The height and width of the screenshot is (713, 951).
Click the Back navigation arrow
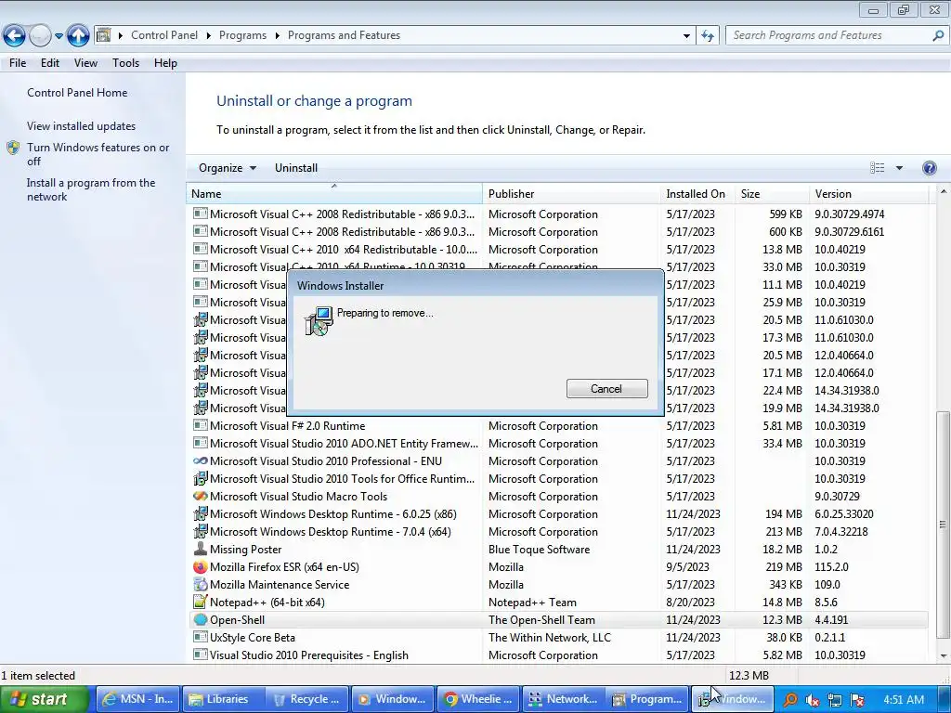click(15, 36)
